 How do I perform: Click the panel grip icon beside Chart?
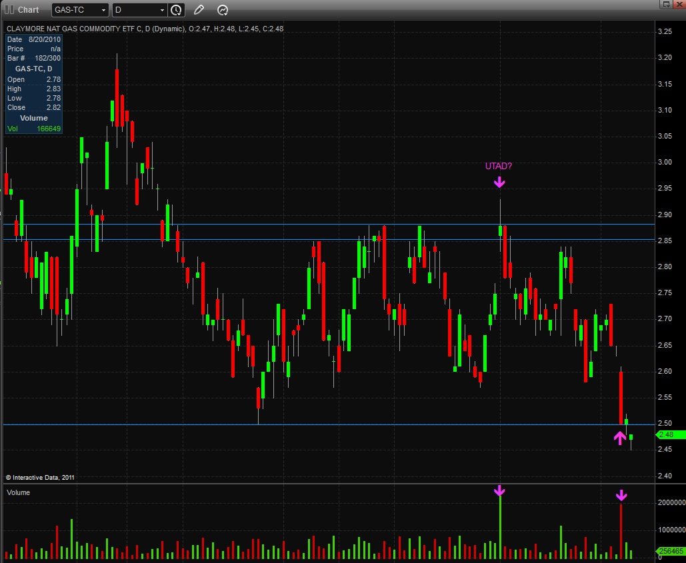click(9, 9)
